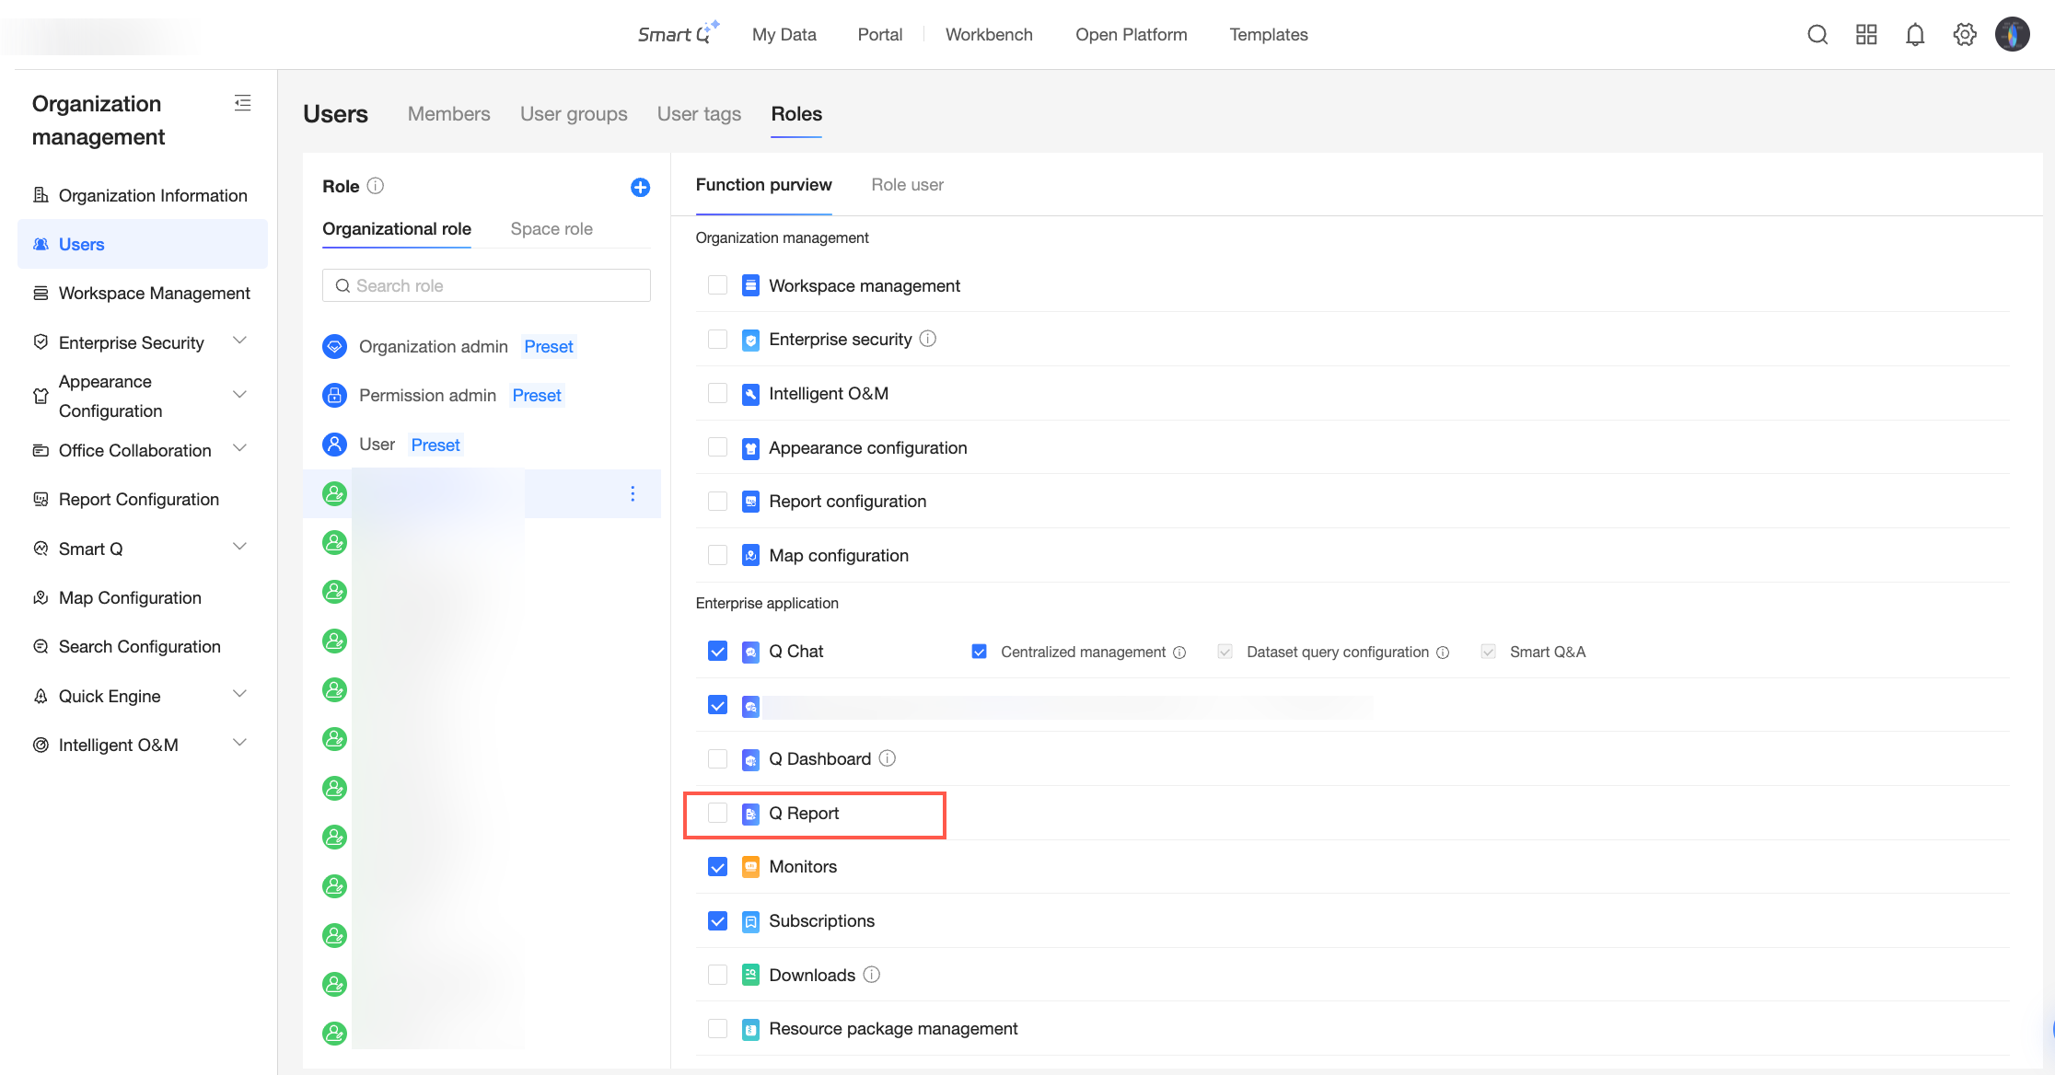Viewport: 2055px width, 1075px height.
Task: Enable the Q Dashboard checkbox
Action: point(717,758)
